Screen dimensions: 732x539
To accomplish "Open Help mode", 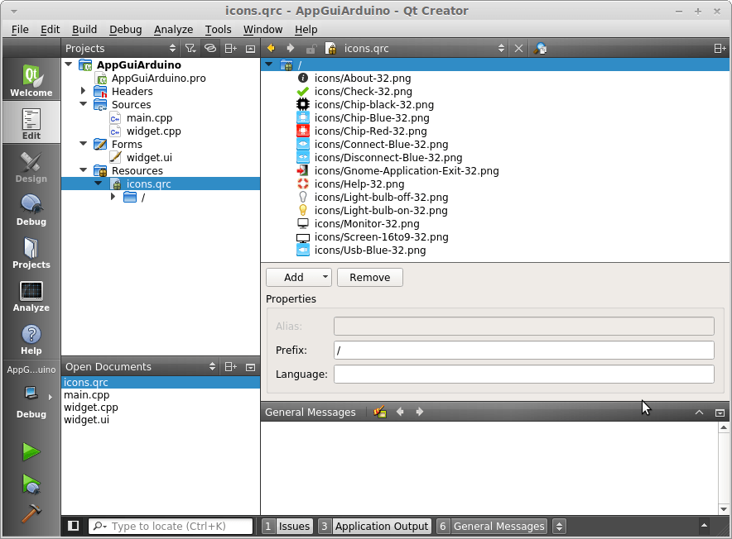I will pos(31,338).
